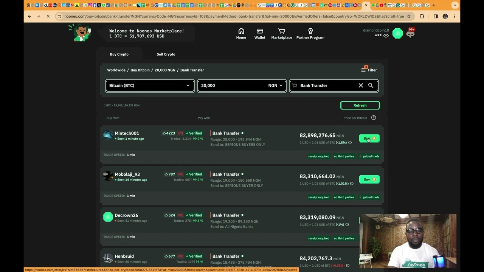Screen dimensions: 484x272
Task: Open the Filter options
Action: [x=369, y=70]
